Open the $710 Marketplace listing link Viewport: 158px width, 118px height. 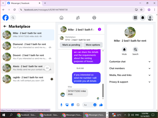78,40
